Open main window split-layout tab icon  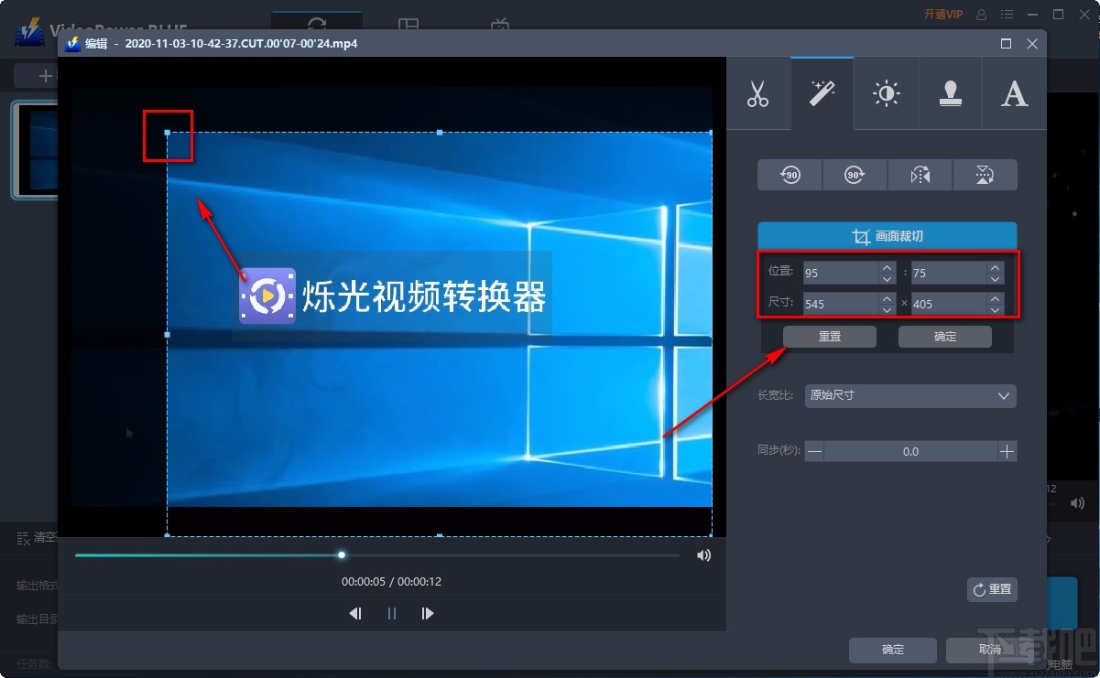point(408,26)
